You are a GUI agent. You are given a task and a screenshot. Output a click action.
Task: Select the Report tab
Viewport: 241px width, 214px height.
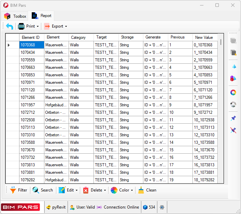[x=41, y=16]
